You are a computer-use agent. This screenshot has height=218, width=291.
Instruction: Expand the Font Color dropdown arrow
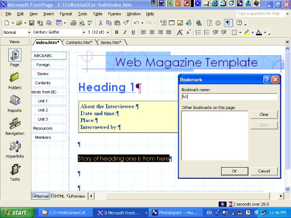coord(265,32)
